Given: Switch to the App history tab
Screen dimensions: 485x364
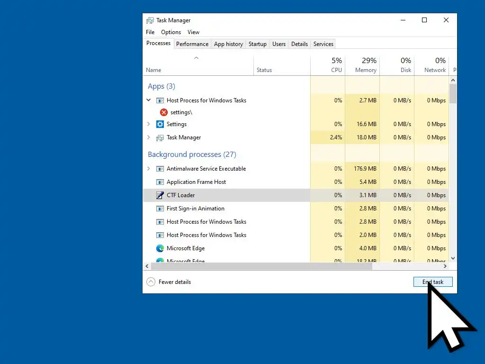Looking at the screenshot, I should coord(228,44).
